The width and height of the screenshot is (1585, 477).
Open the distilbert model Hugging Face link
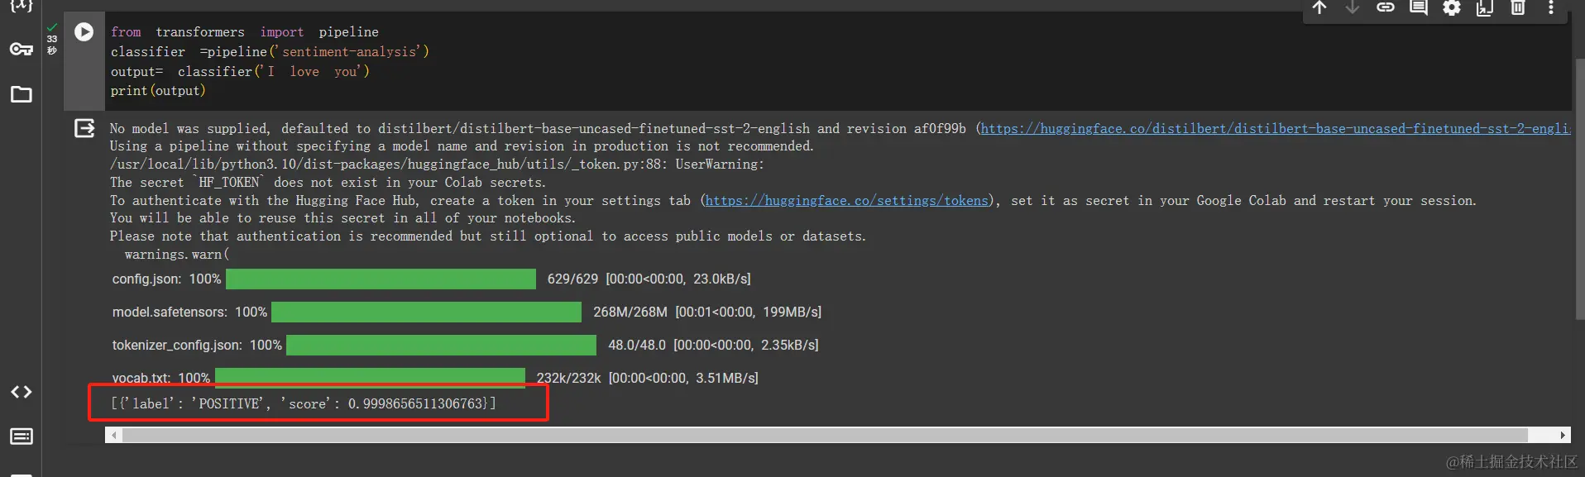point(1274,129)
